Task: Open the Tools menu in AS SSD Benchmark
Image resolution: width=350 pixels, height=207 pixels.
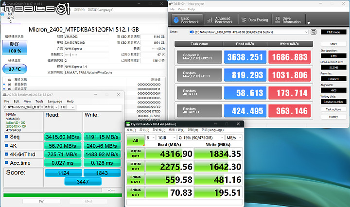Action: point(39,101)
